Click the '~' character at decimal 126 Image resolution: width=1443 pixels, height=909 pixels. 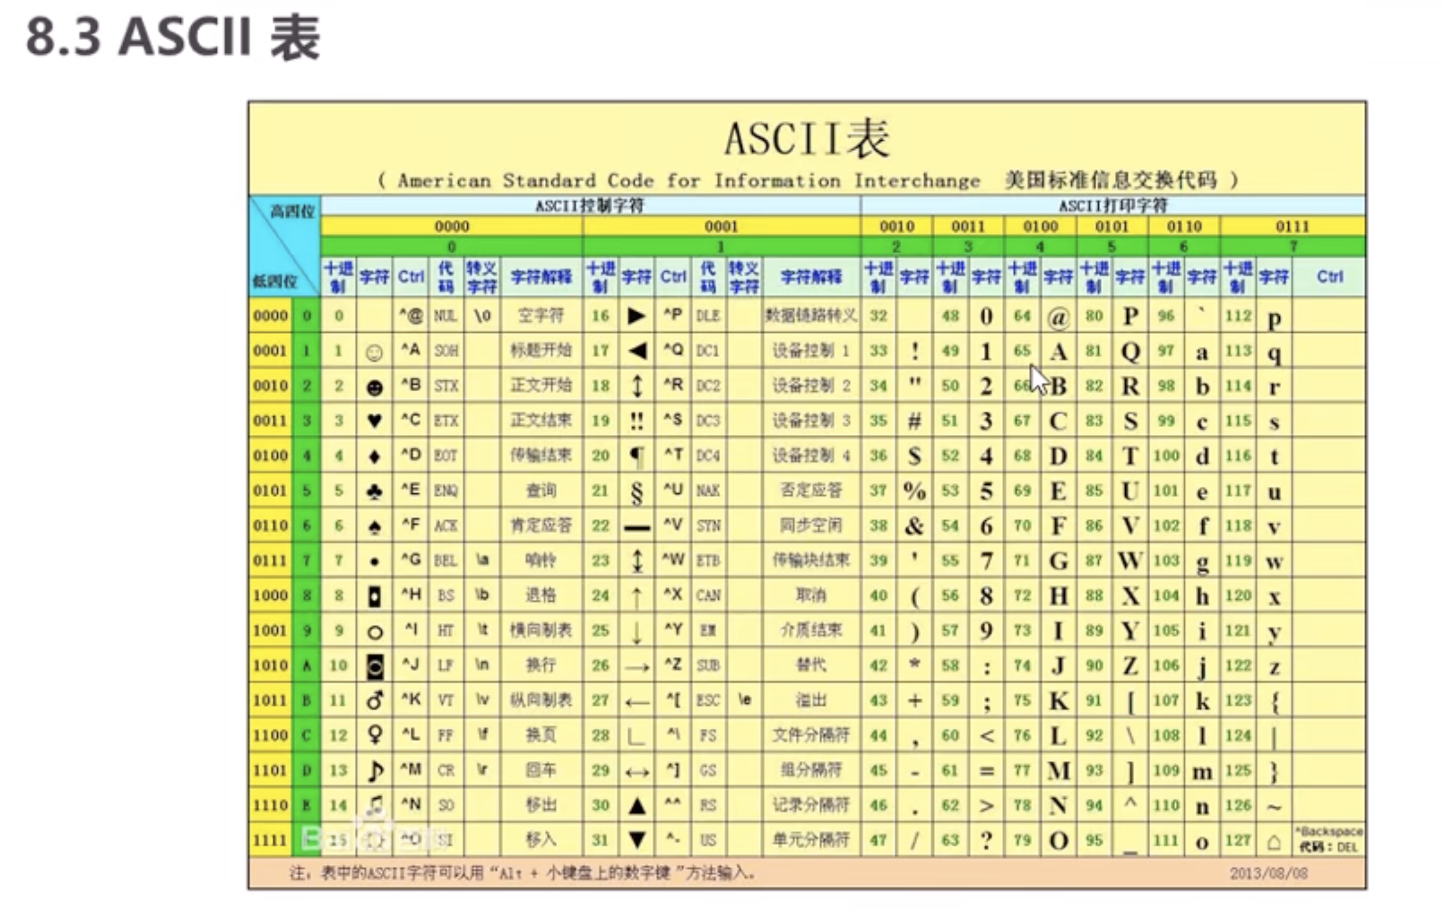coord(1274,808)
